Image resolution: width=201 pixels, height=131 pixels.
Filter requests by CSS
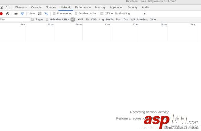pos(94,20)
